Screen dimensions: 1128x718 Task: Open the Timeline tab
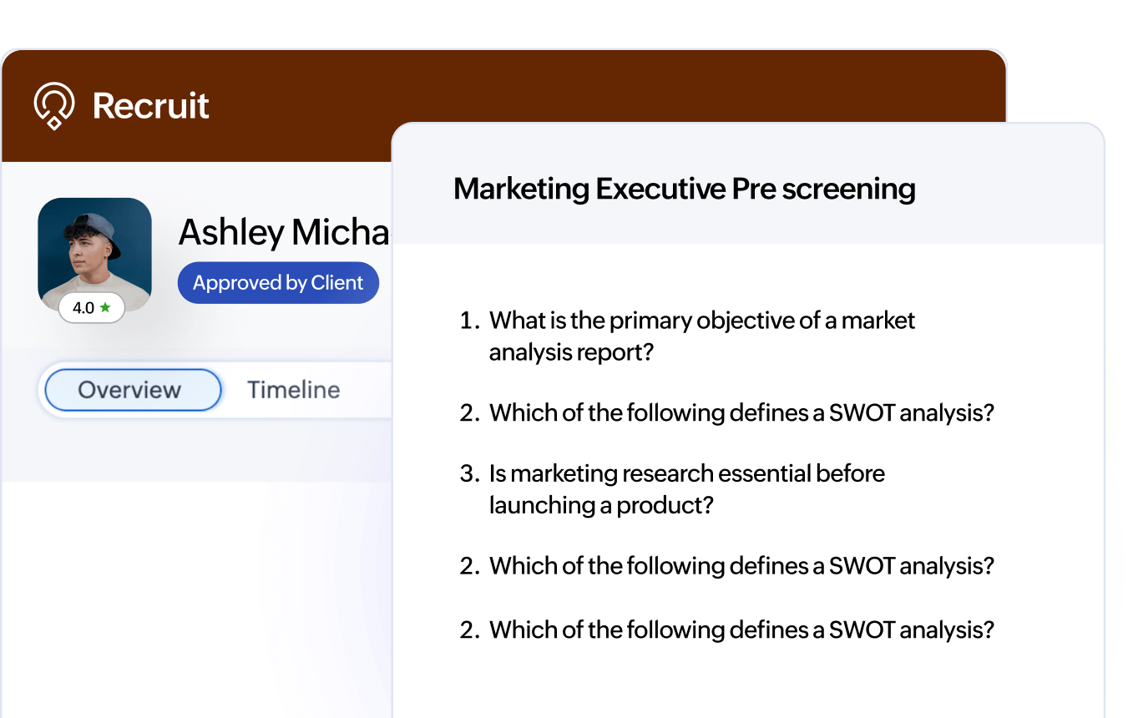click(x=293, y=389)
